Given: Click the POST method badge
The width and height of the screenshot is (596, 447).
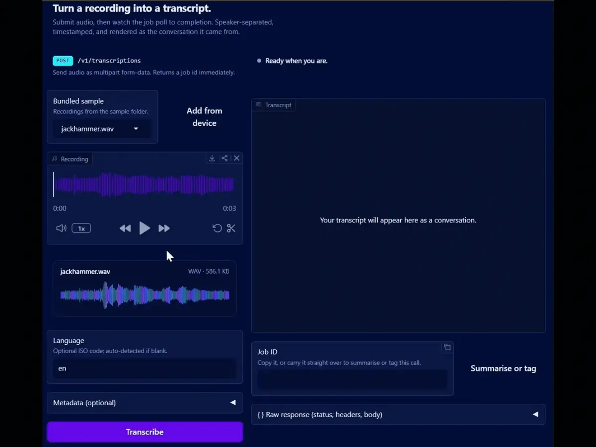Looking at the screenshot, I should click(63, 61).
